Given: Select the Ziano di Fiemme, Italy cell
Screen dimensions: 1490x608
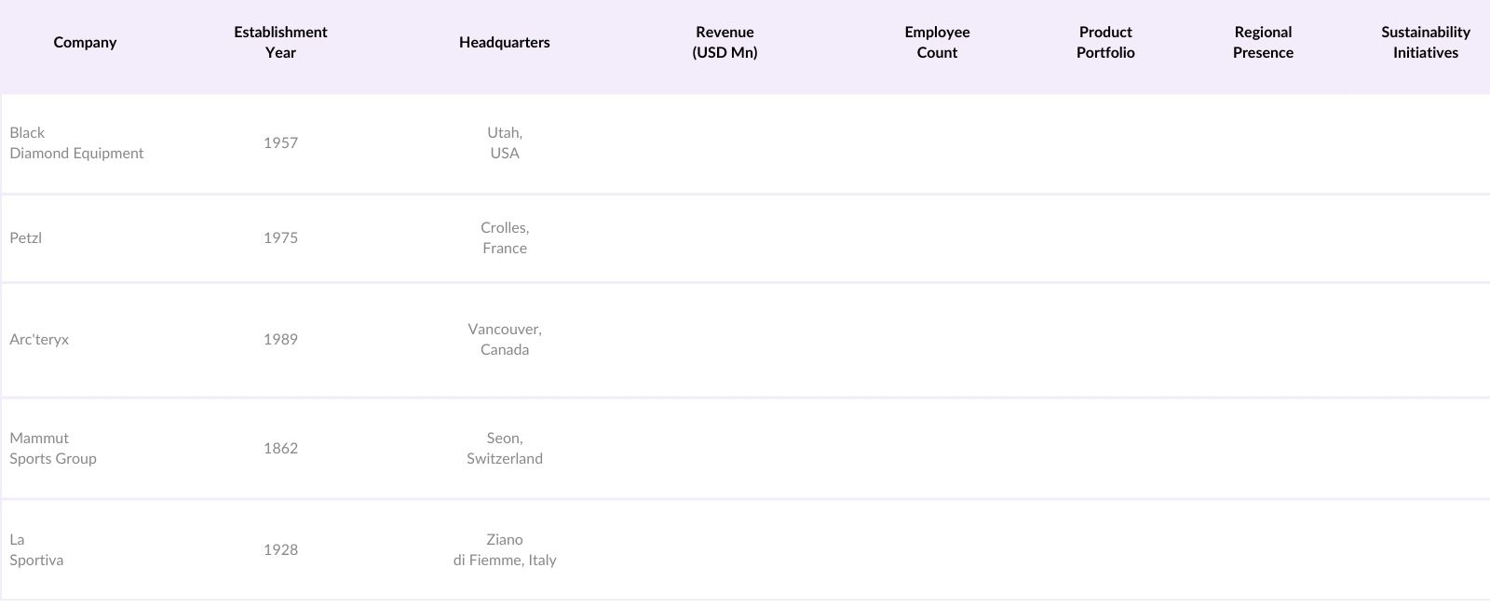Looking at the screenshot, I should [505, 550].
